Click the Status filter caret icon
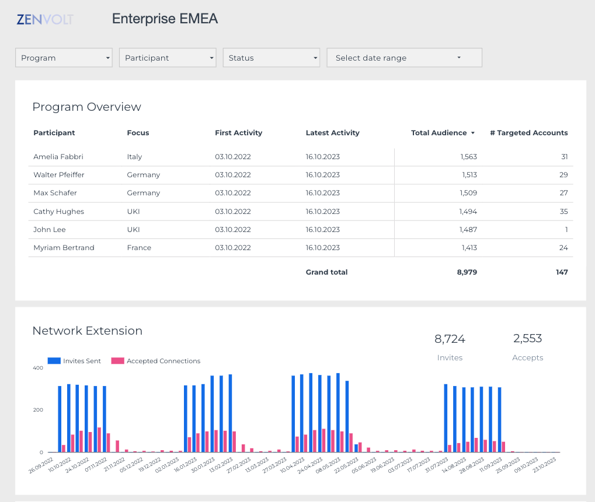The height and width of the screenshot is (502, 595). click(315, 58)
